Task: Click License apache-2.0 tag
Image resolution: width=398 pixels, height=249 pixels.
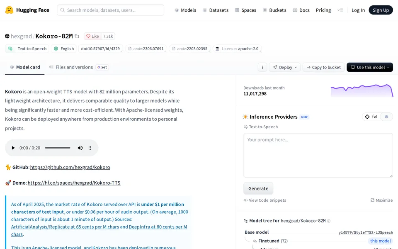Action: [237, 49]
